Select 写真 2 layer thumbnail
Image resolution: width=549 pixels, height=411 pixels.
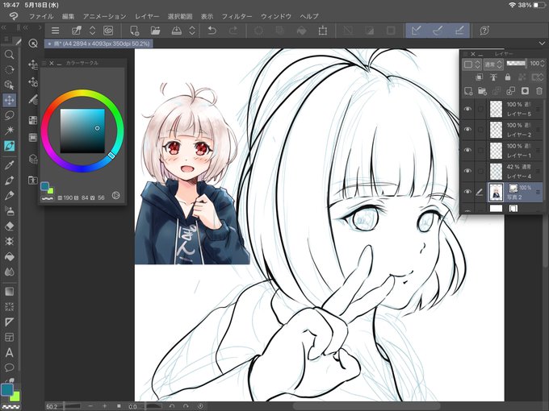click(496, 193)
